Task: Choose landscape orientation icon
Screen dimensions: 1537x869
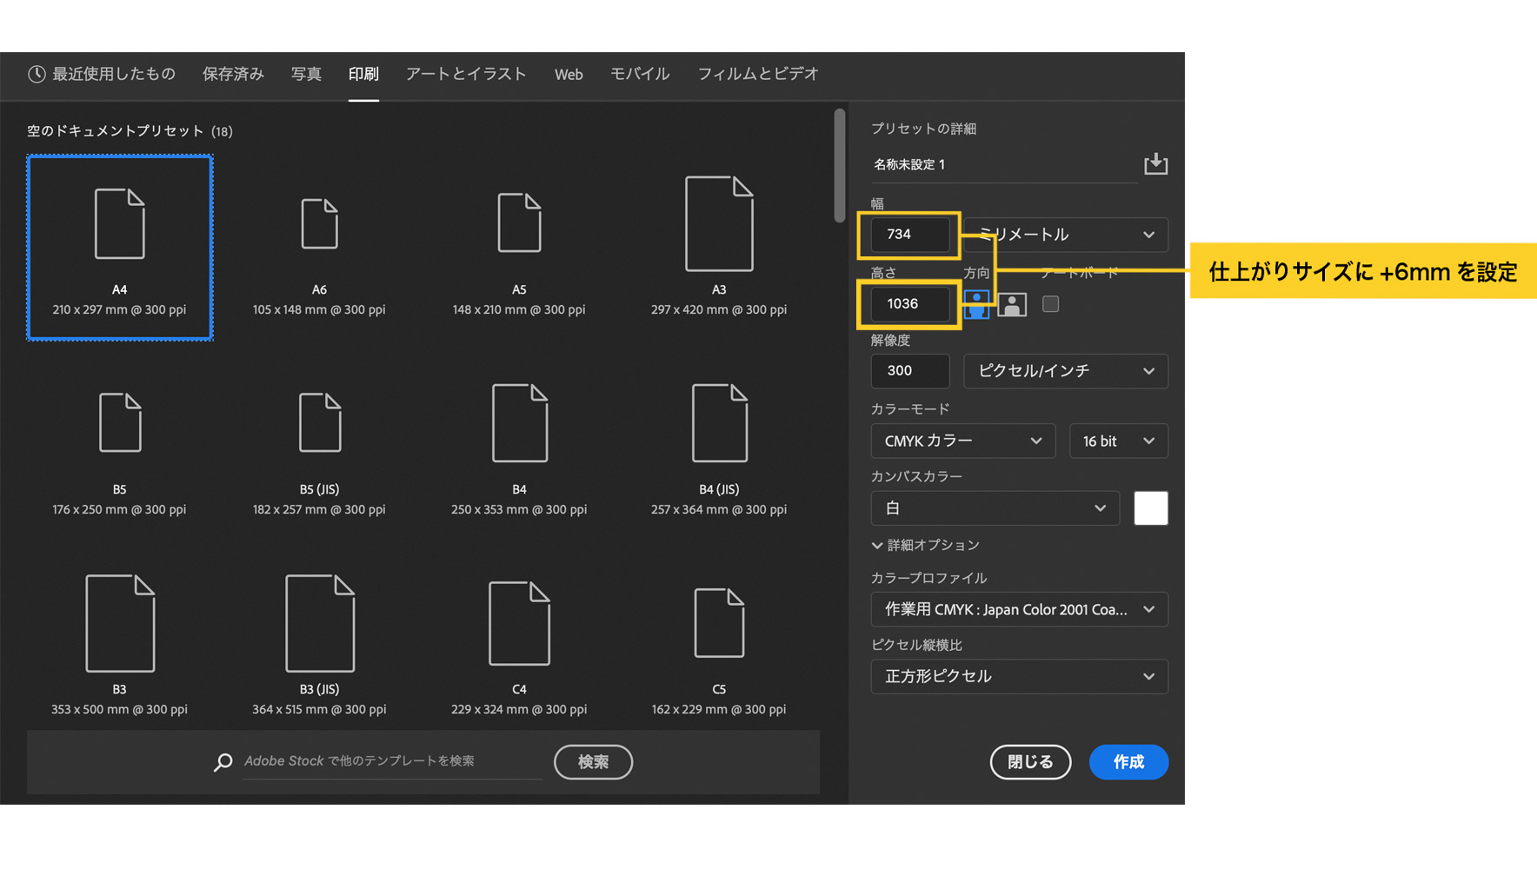Action: tap(1012, 304)
